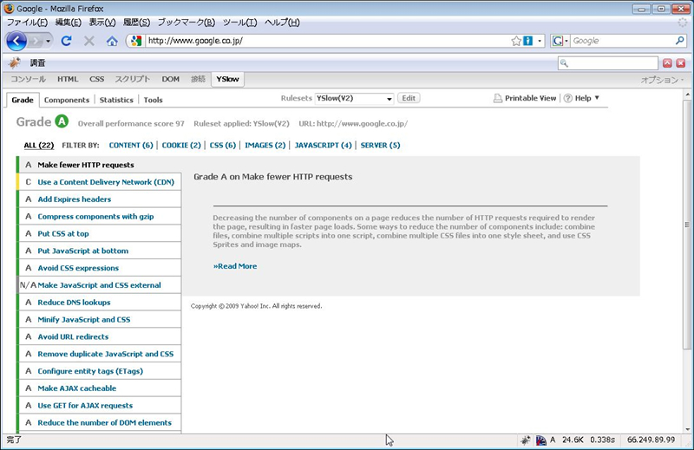694x450 pixels.
Task: Filter rules by CSS (6)
Action: pos(223,145)
